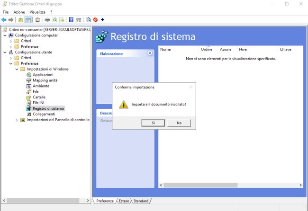This screenshot has height=211, width=308.
Task: Sort list by Azione column header
Action: pos(227,49)
